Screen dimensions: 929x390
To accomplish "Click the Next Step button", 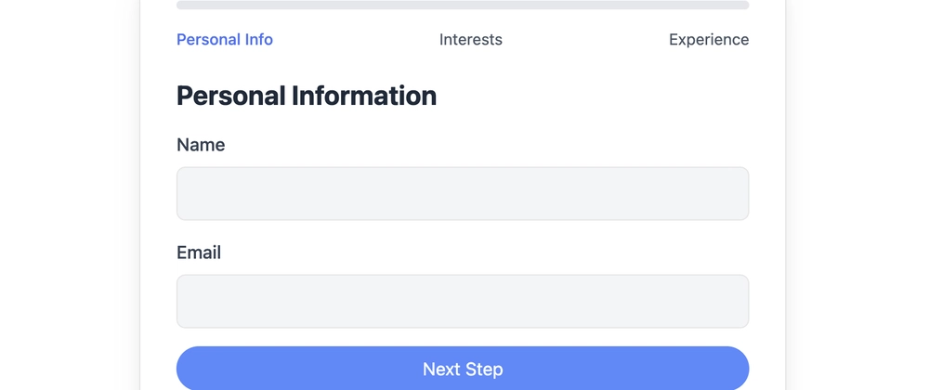I will pos(463,369).
